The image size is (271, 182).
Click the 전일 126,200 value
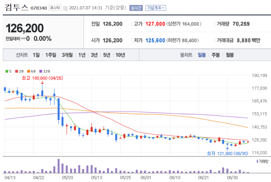pos(113,24)
